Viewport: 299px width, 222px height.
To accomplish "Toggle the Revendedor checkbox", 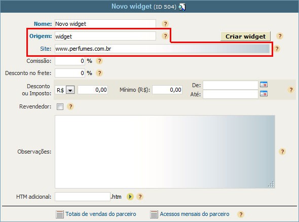I will [60, 106].
